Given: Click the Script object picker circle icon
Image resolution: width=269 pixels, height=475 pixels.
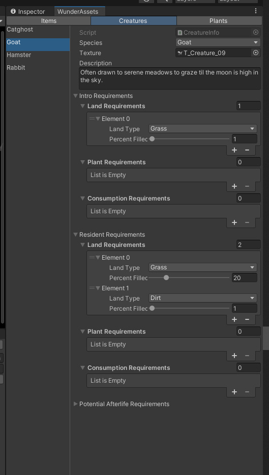Looking at the screenshot, I should coord(256,33).
